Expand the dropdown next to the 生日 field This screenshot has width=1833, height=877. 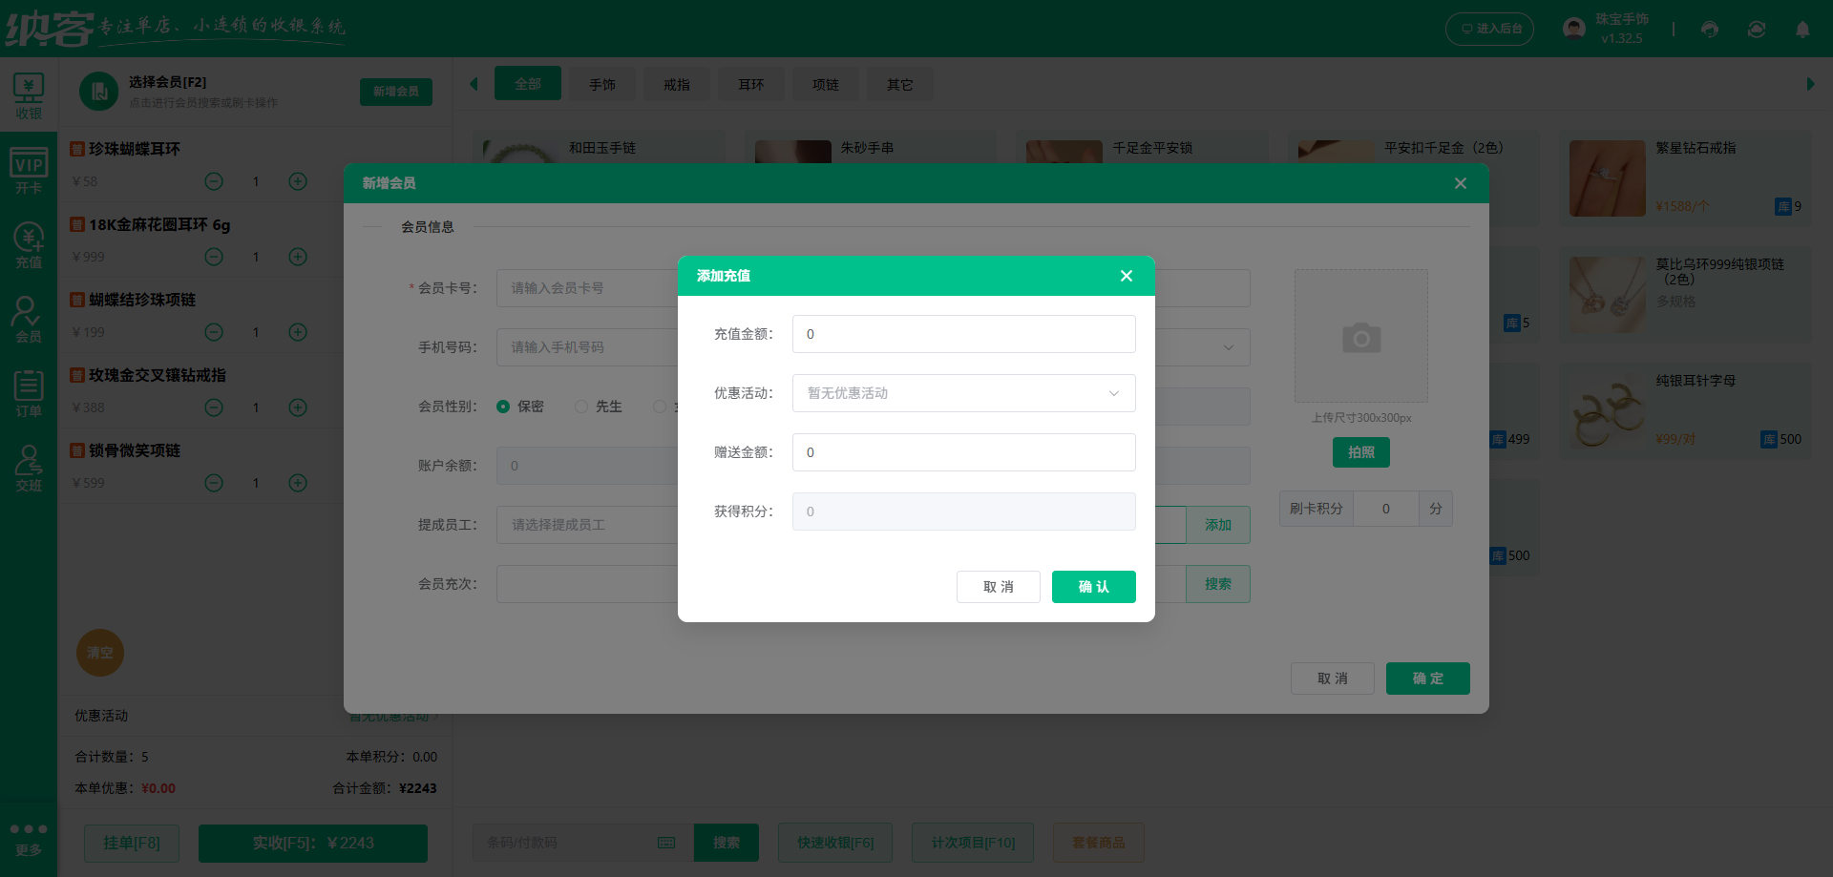(x=1229, y=347)
